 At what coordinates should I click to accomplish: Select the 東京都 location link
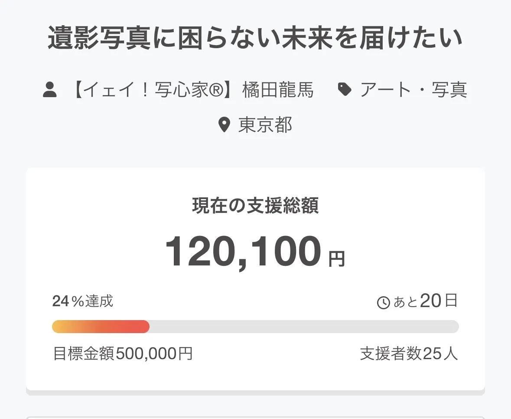[x=265, y=125]
